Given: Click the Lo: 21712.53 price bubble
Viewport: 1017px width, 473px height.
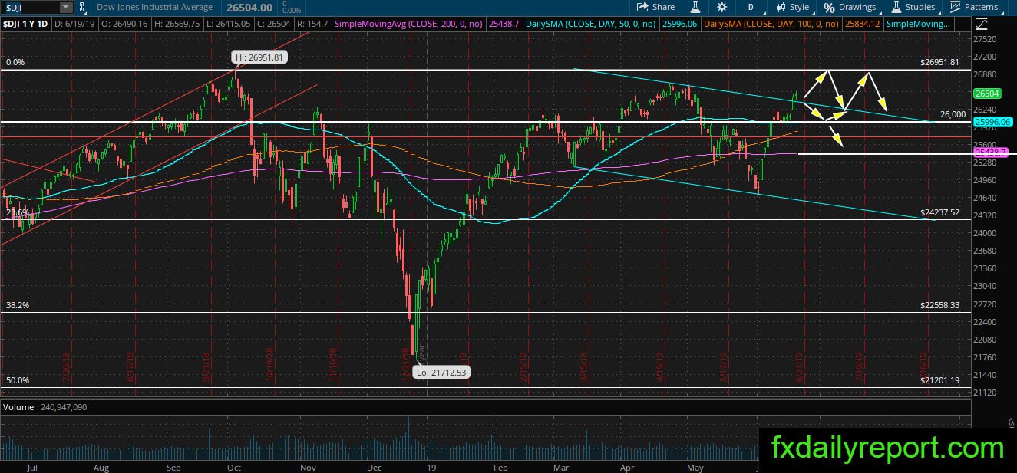Looking at the screenshot, I should click(x=441, y=372).
